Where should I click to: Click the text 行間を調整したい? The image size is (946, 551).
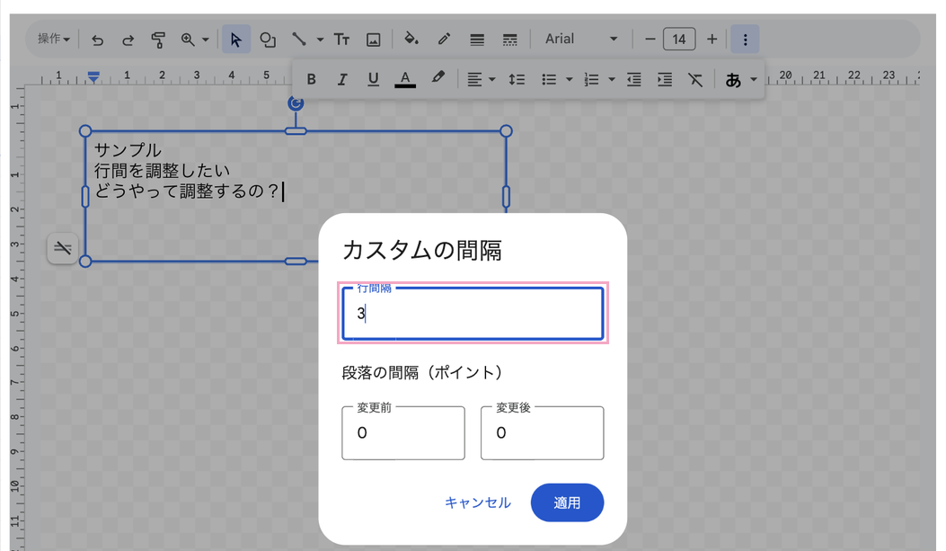point(162,171)
